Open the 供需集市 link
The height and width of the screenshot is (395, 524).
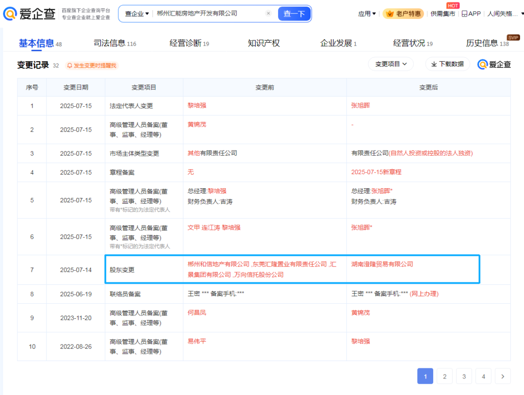pyautogui.click(x=442, y=14)
